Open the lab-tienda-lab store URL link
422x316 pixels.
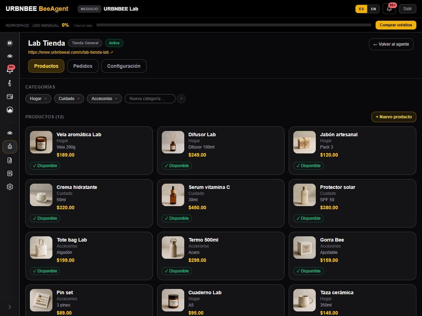point(71,52)
